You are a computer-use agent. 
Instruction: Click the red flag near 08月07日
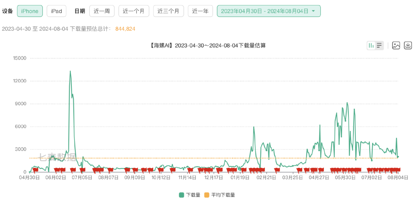click(x=111, y=169)
